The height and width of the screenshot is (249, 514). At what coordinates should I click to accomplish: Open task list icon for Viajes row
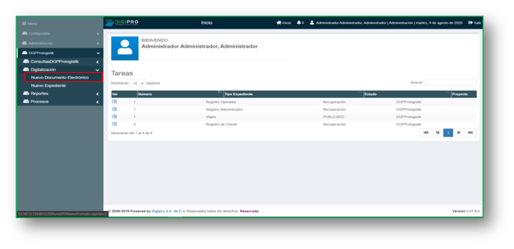tap(114, 116)
